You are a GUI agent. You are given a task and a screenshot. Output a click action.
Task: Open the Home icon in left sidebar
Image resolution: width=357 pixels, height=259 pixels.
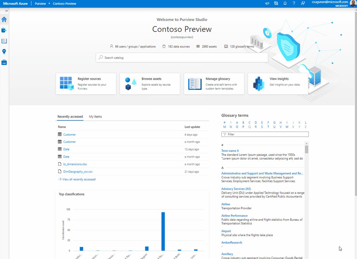click(4, 20)
